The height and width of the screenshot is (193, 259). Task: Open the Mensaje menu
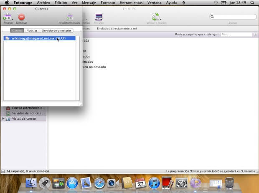click(89, 3)
